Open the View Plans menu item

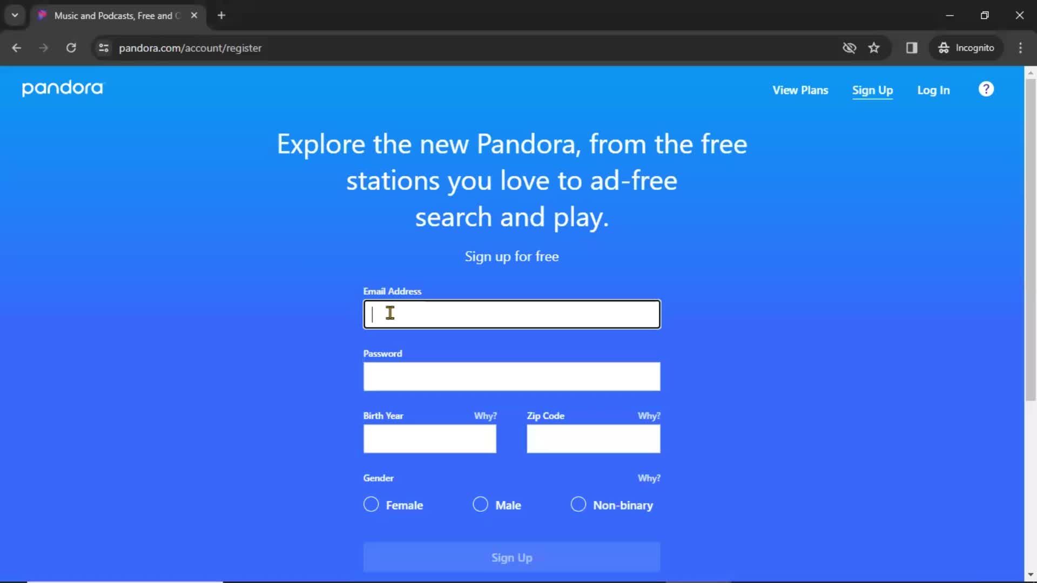[x=800, y=90]
